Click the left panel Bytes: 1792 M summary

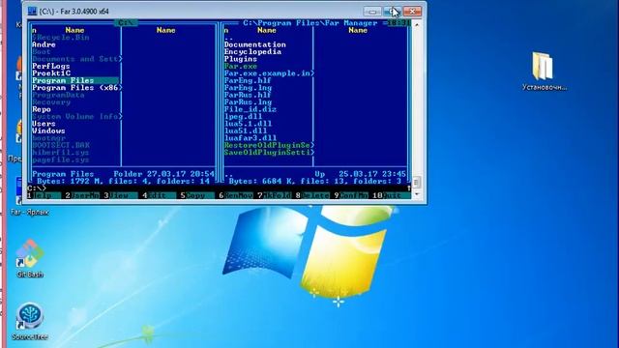[x=123, y=181]
